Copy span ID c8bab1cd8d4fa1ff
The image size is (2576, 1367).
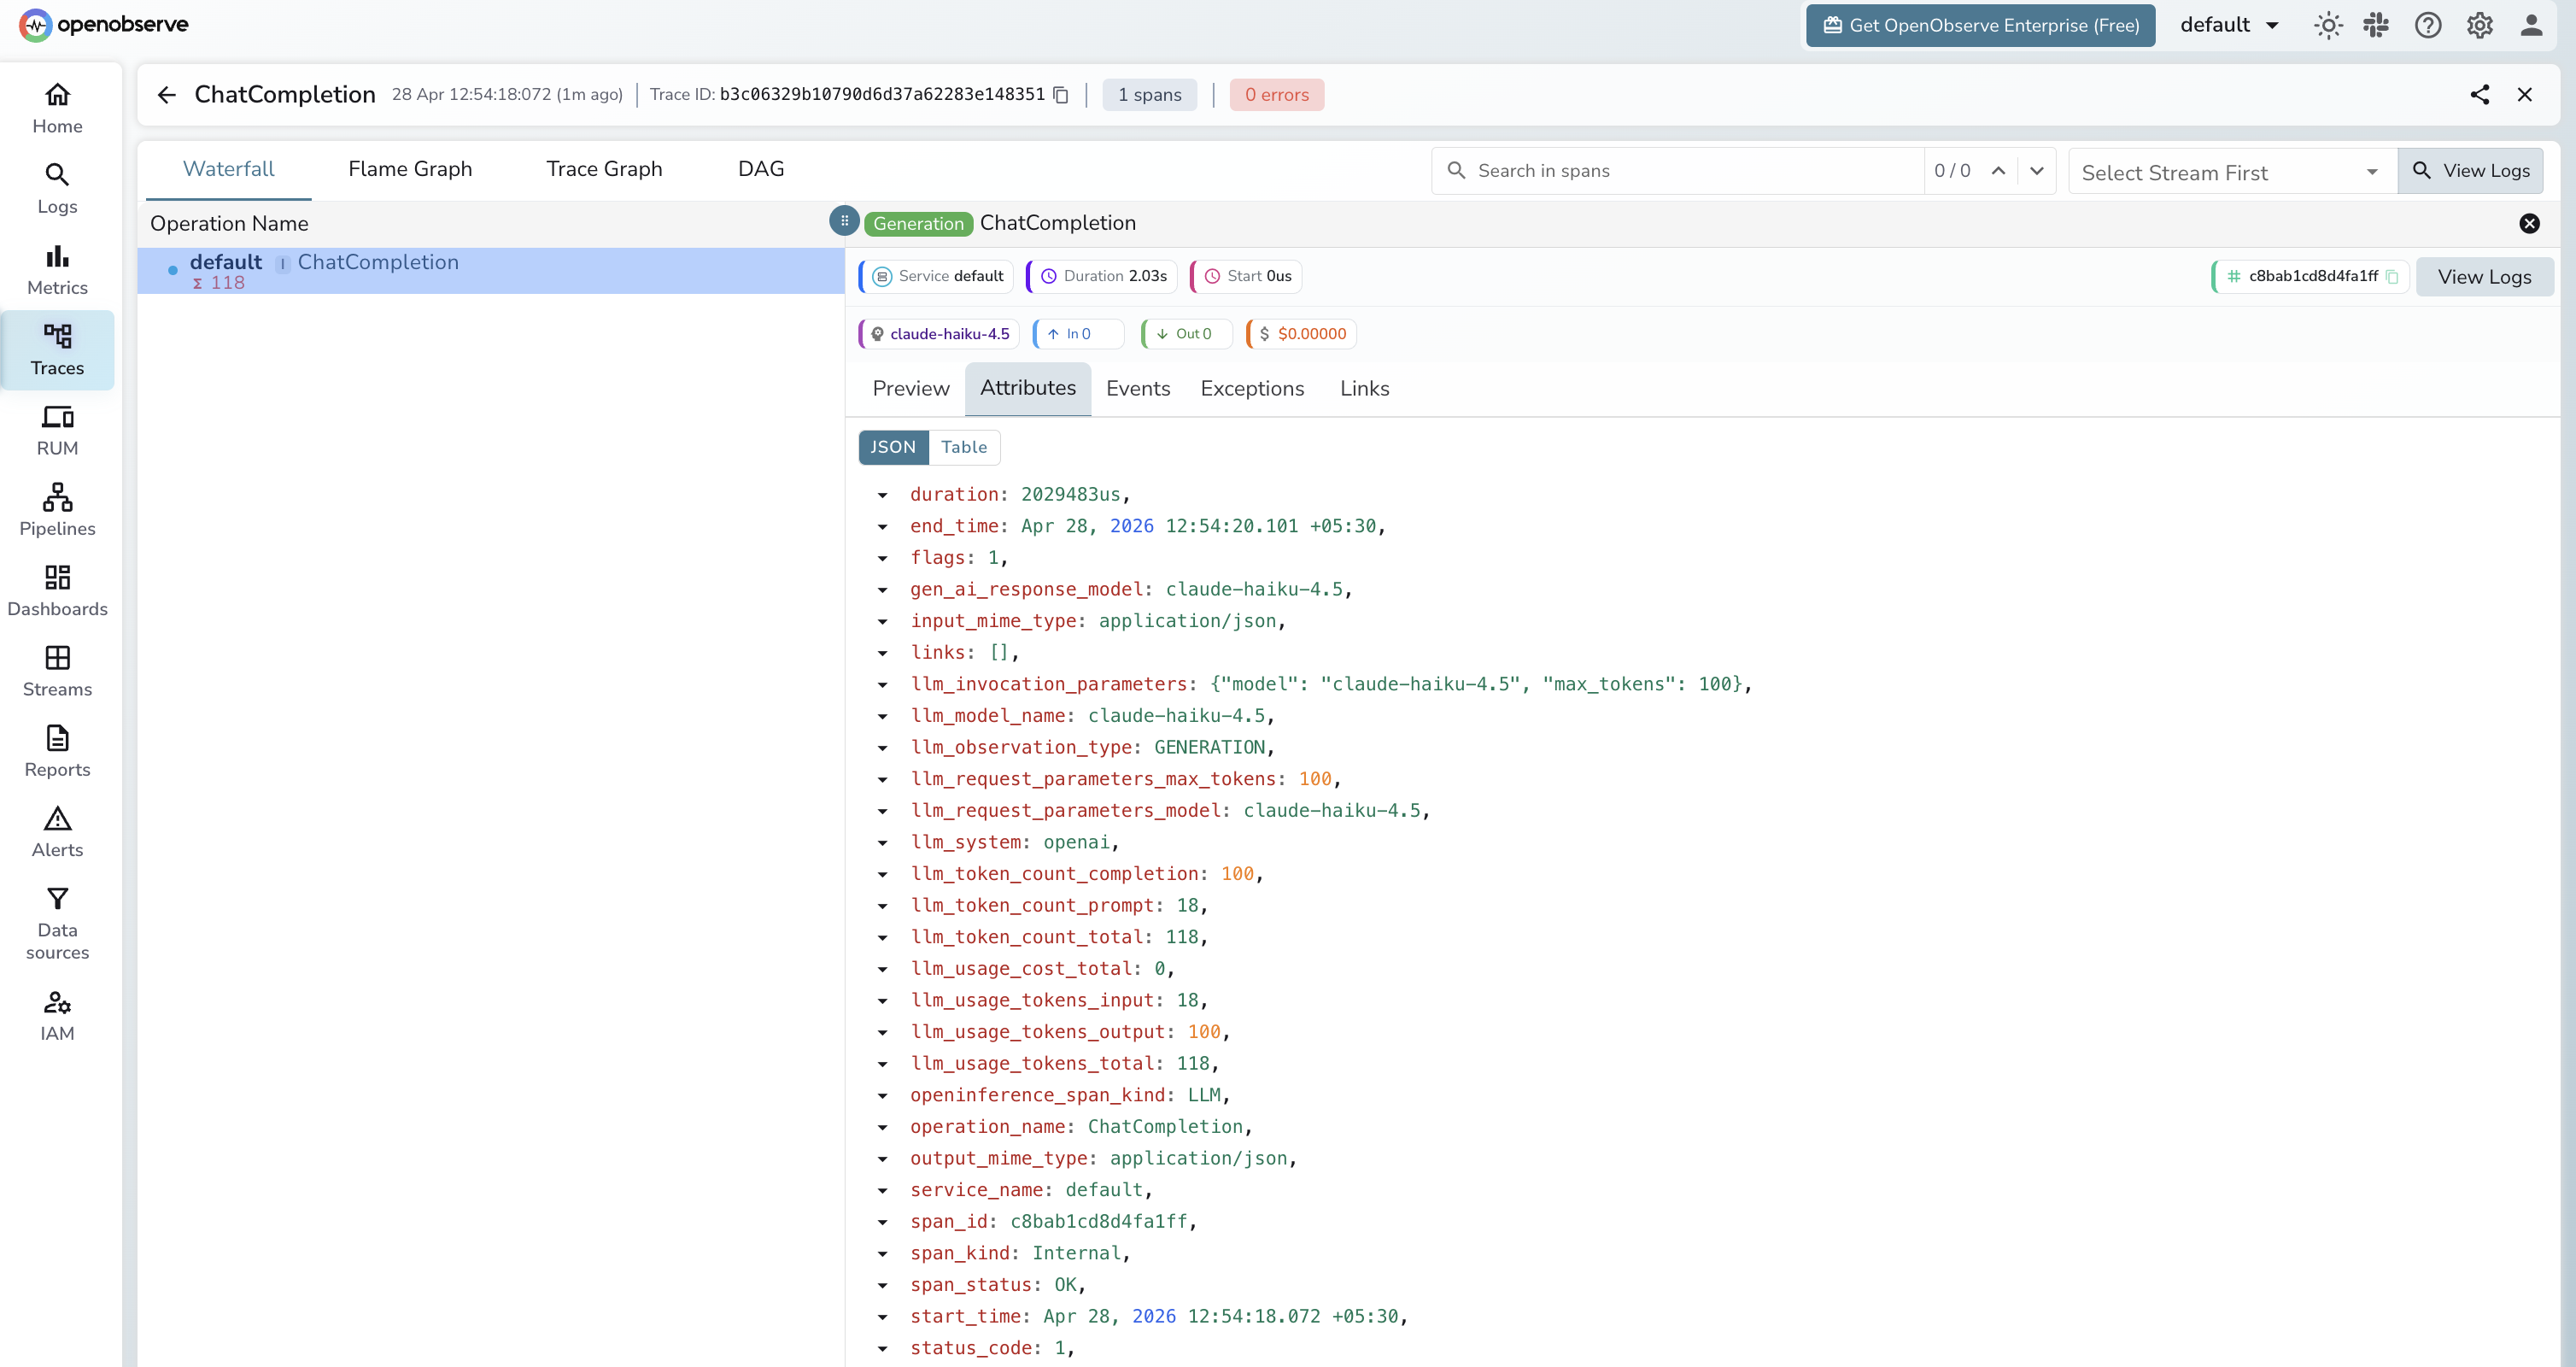pyautogui.click(x=2392, y=276)
